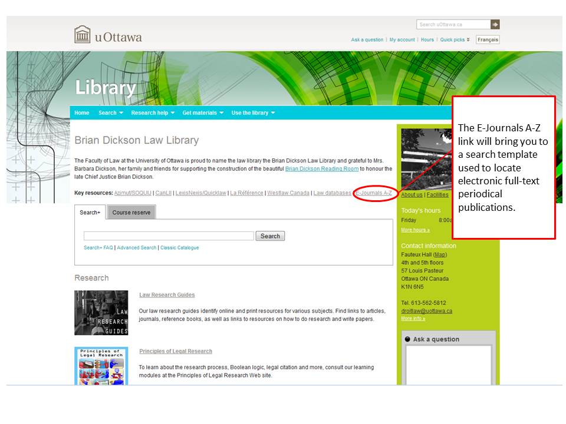Click the Ask a question status dot
566x424 pixels.
point(407,339)
